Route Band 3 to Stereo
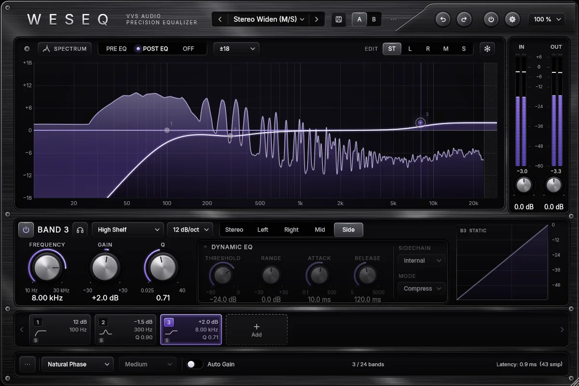Screen dimensions: 579x386 [x=234, y=230]
